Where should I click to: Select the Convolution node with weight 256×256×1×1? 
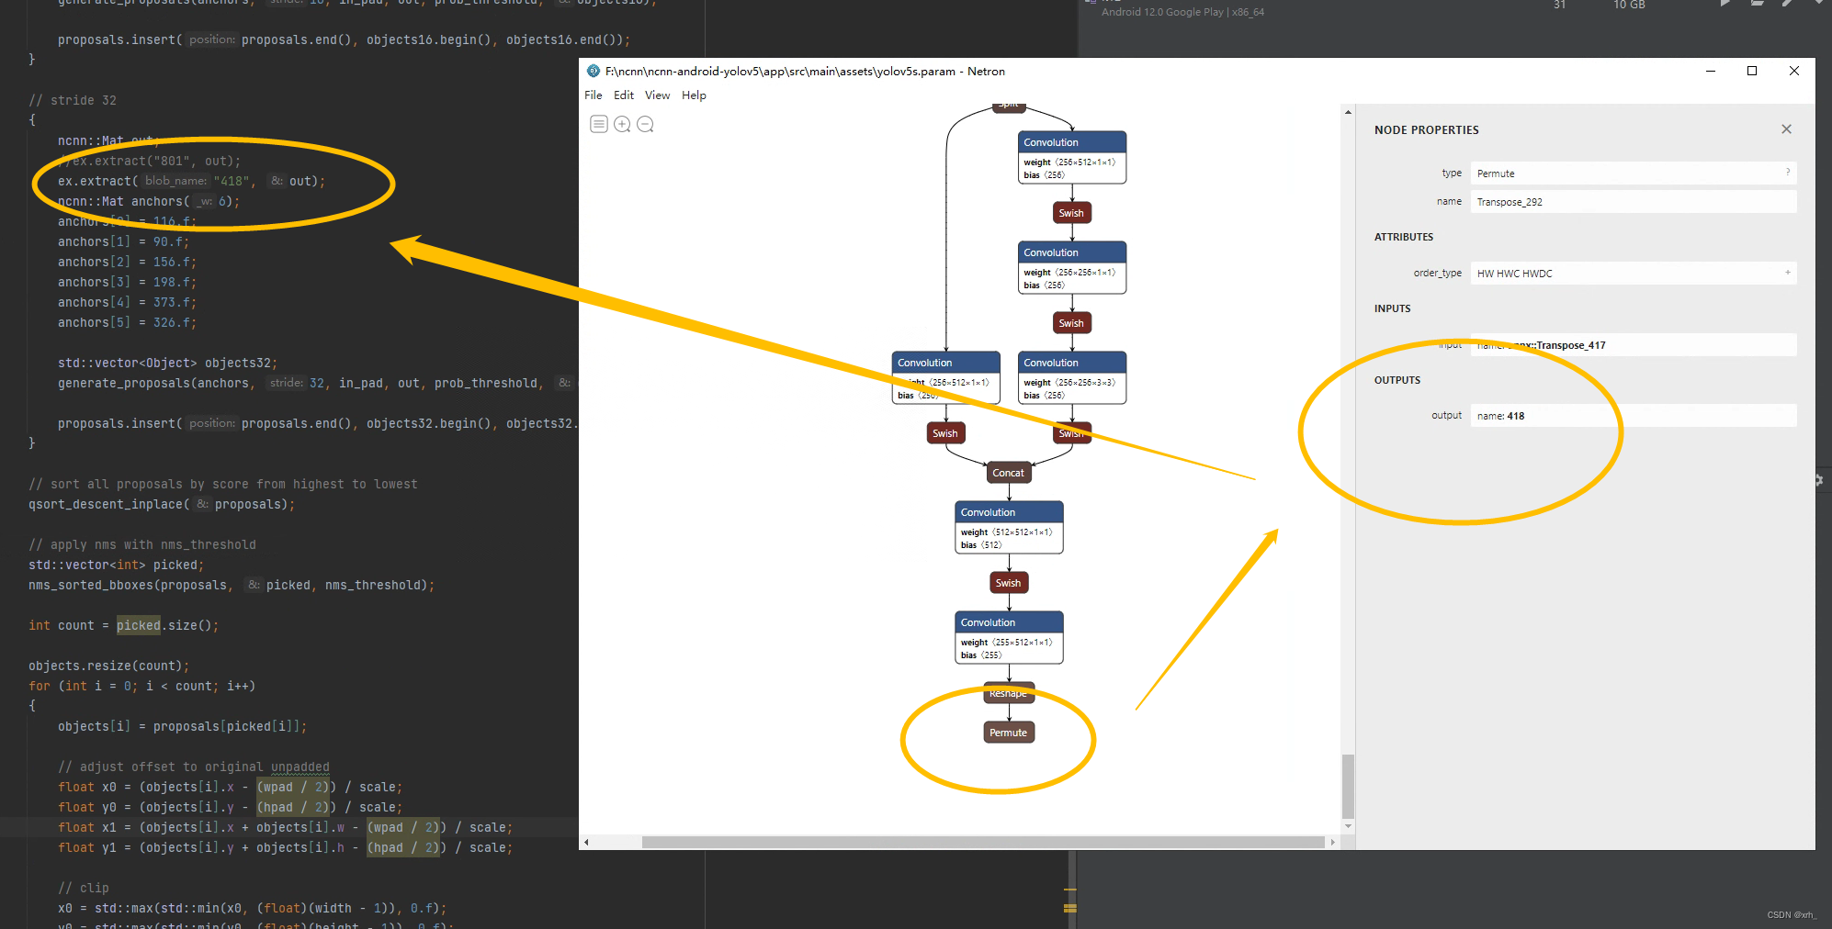click(1071, 267)
